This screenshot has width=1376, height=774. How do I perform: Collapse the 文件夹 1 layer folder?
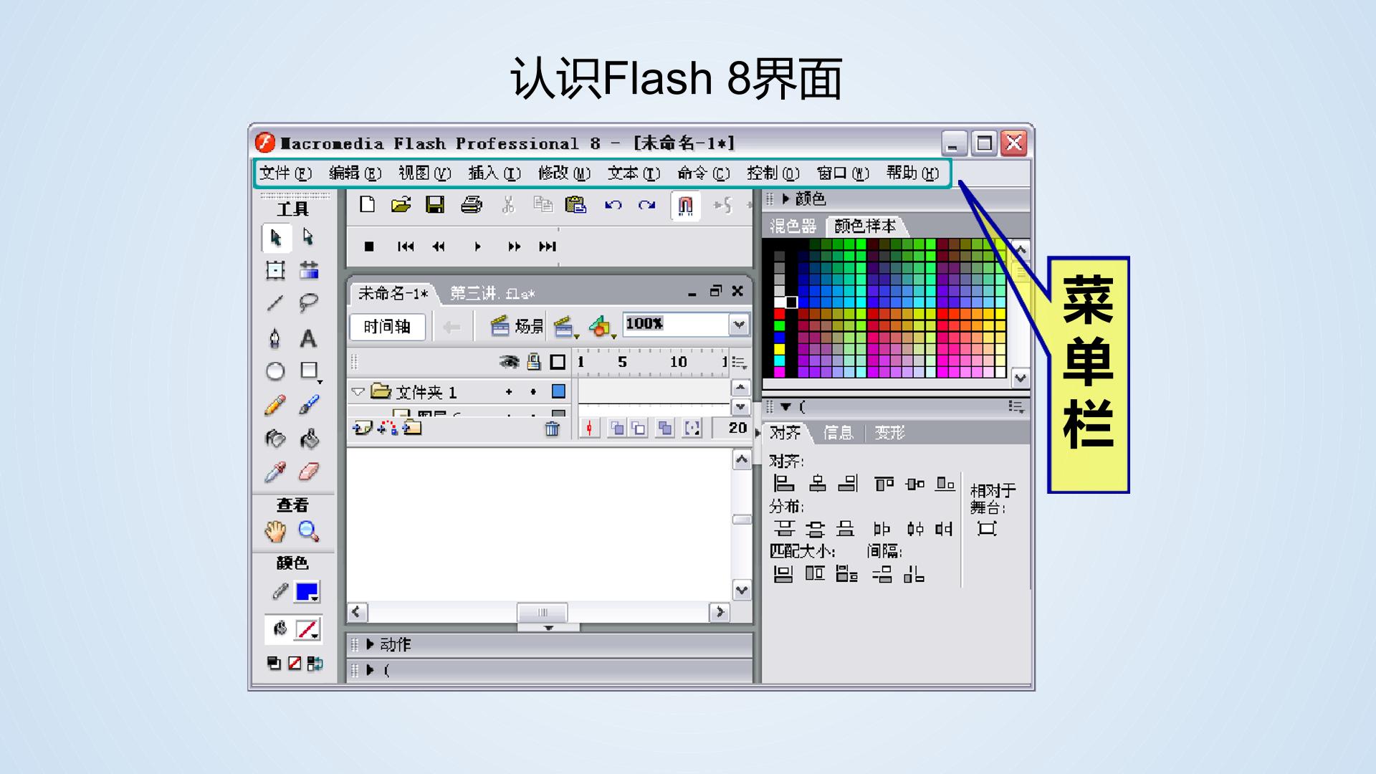(x=358, y=392)
